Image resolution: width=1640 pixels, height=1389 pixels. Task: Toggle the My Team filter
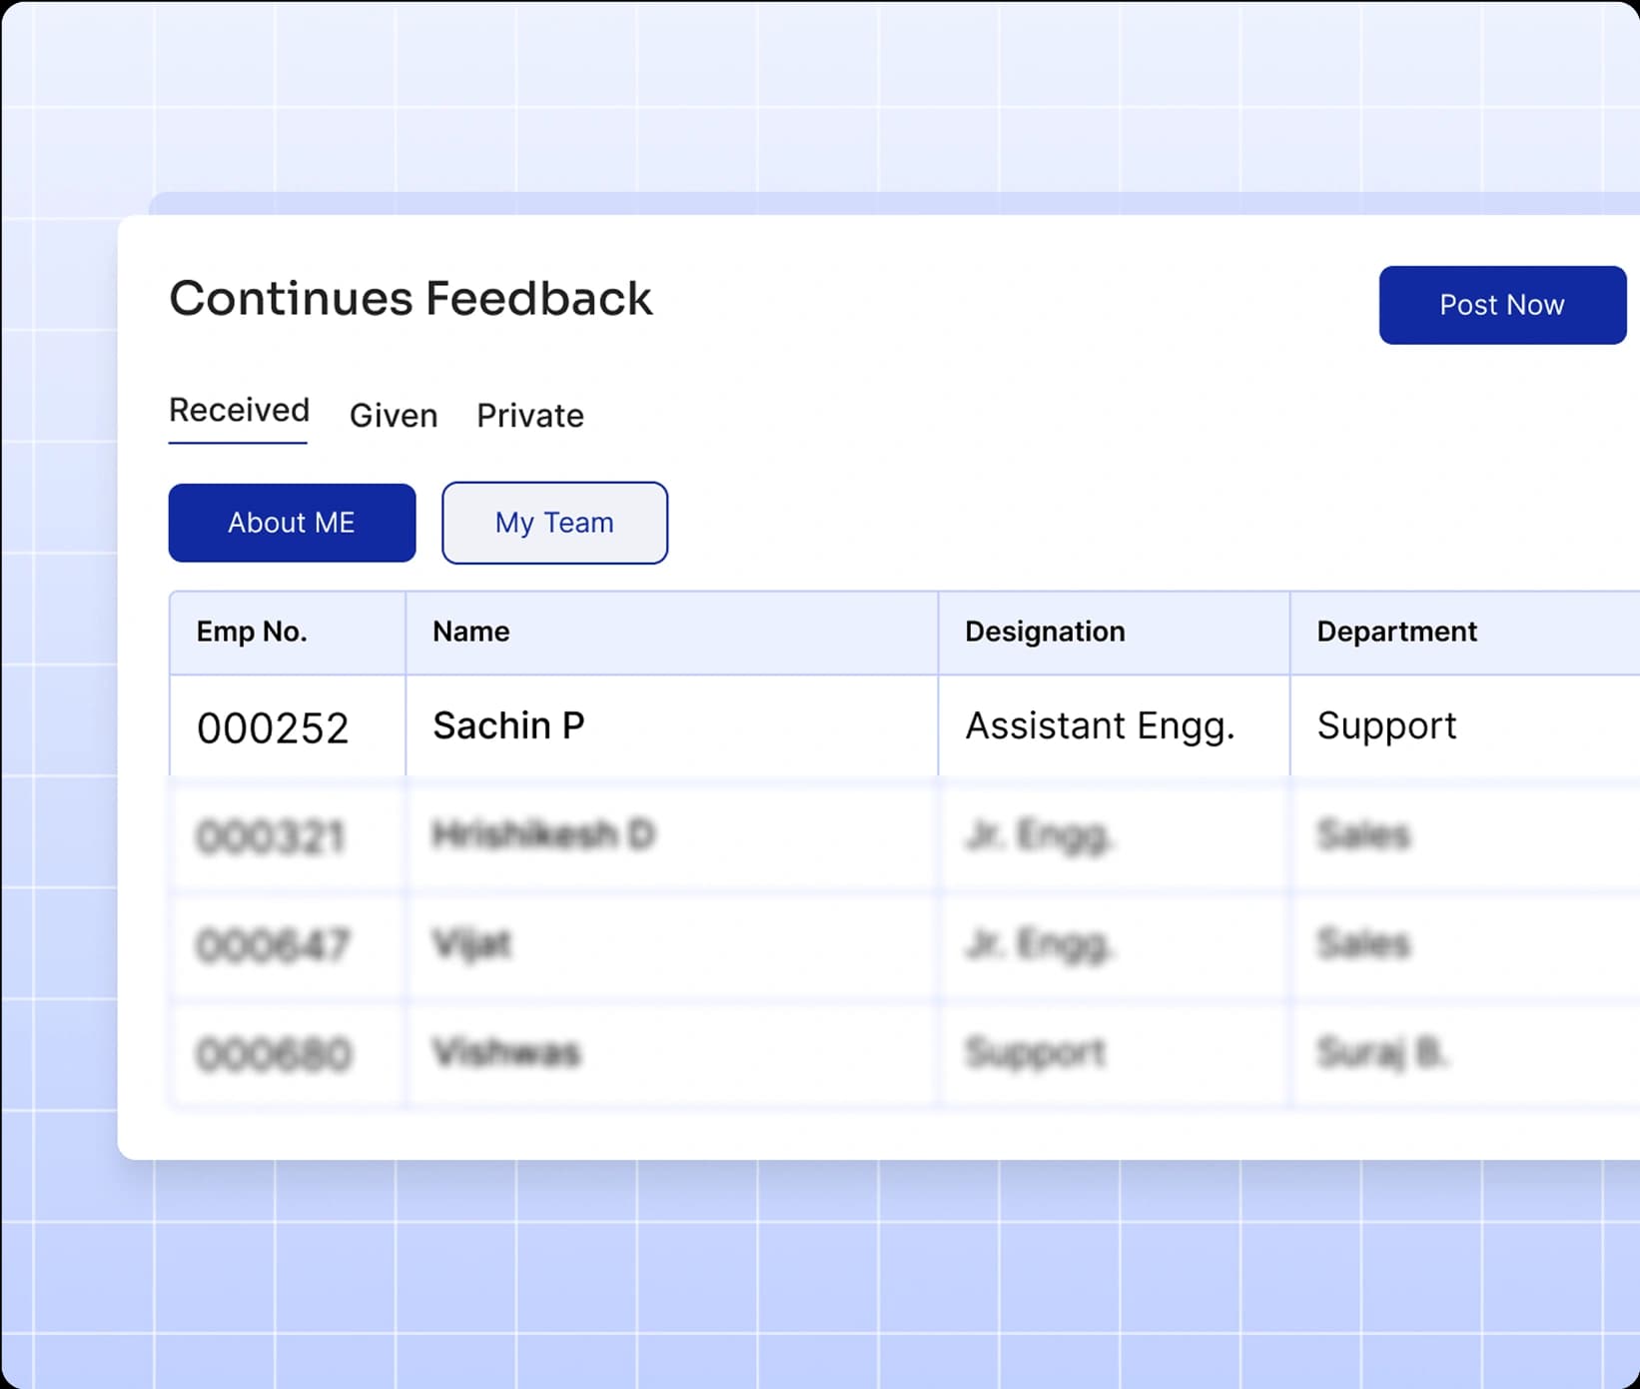point(554,522)
